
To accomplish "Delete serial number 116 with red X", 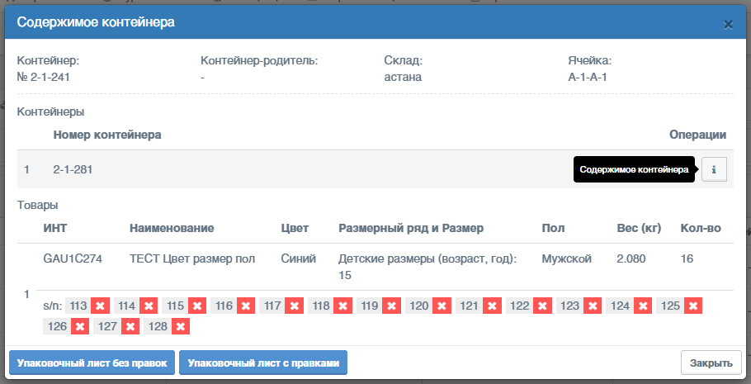I will click(246, 306).
